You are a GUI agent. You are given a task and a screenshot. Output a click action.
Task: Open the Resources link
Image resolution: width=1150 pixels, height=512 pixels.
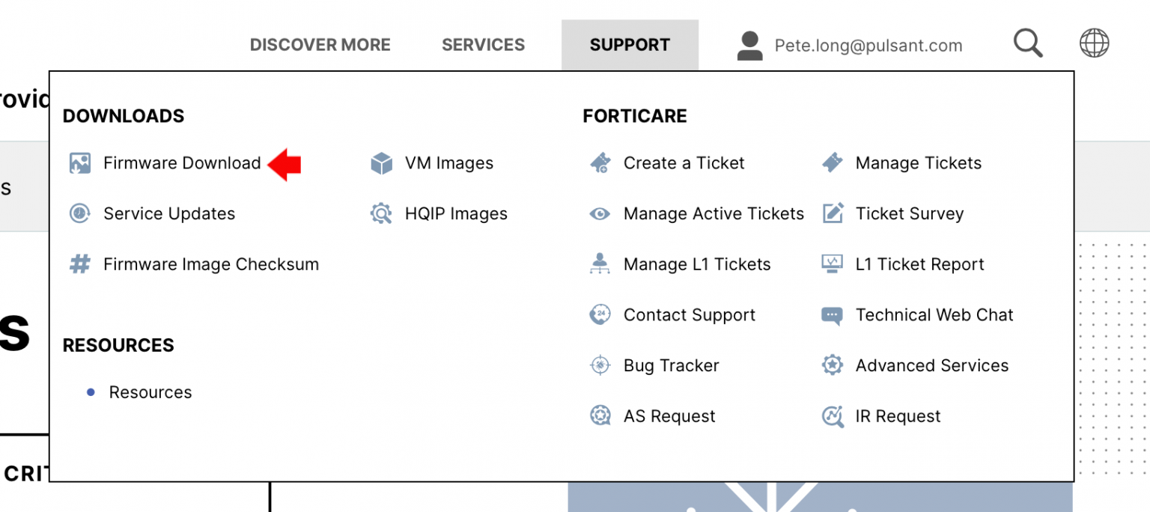(x=150, y=391)
